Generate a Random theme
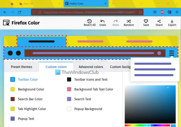The image size is (181, 127). tap(129, 23)
